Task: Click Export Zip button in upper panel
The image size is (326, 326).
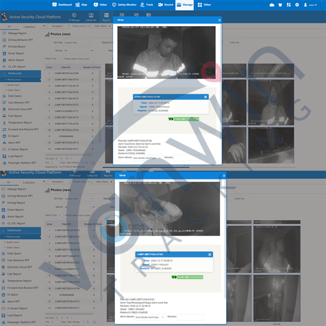Action: point(235,43)
